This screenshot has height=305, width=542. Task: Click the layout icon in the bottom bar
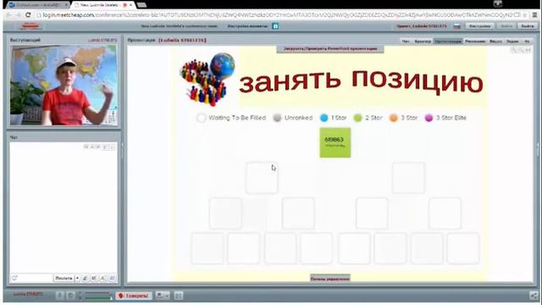pyautogui.click(x=179, y=296)
